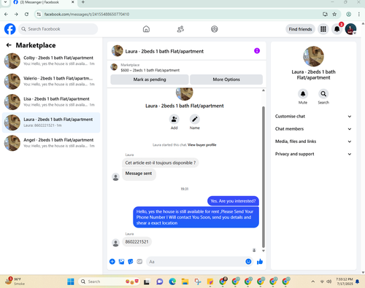Click the purple conversation info icon
The height and width of the screenshot is (288, 365).
pos(257,51)
